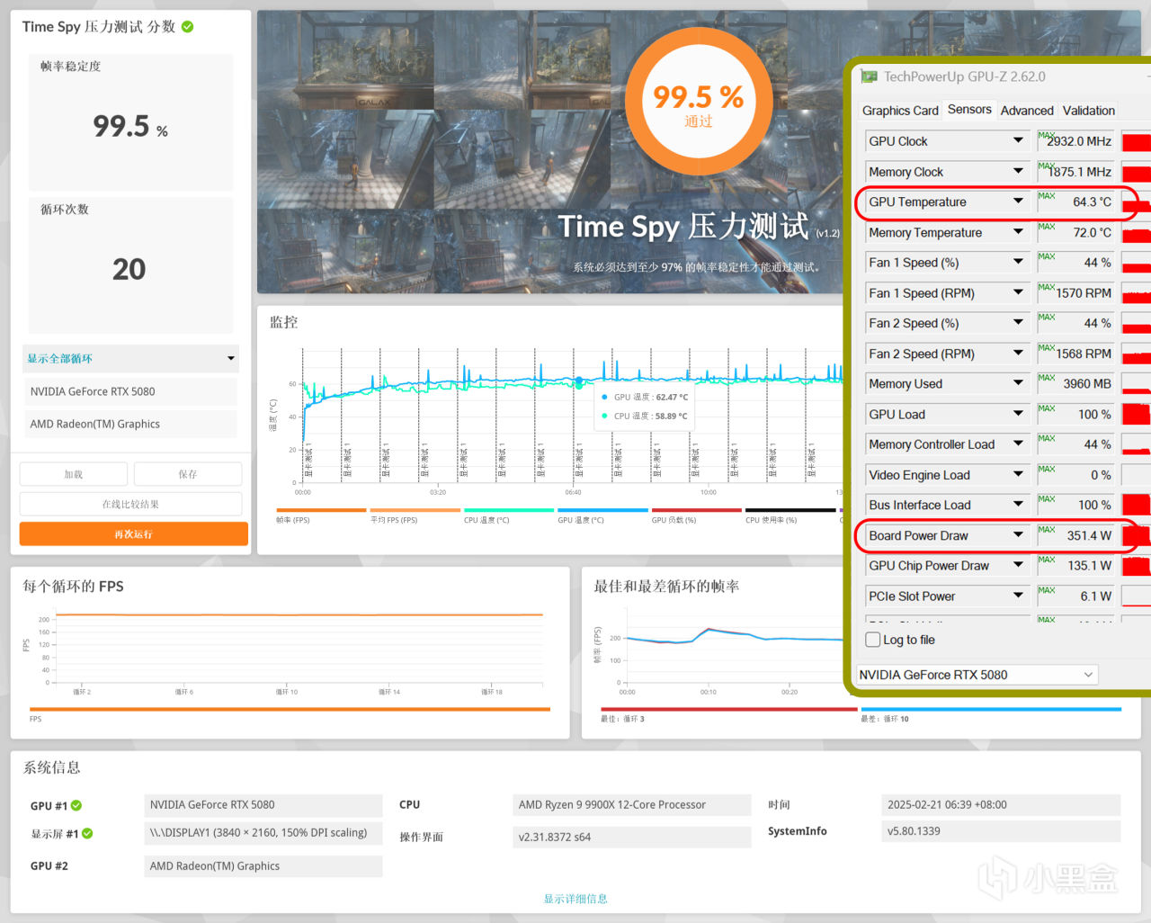
Task: Click the green checkmark beside Time Spy title
Action: tap(188, 27)
